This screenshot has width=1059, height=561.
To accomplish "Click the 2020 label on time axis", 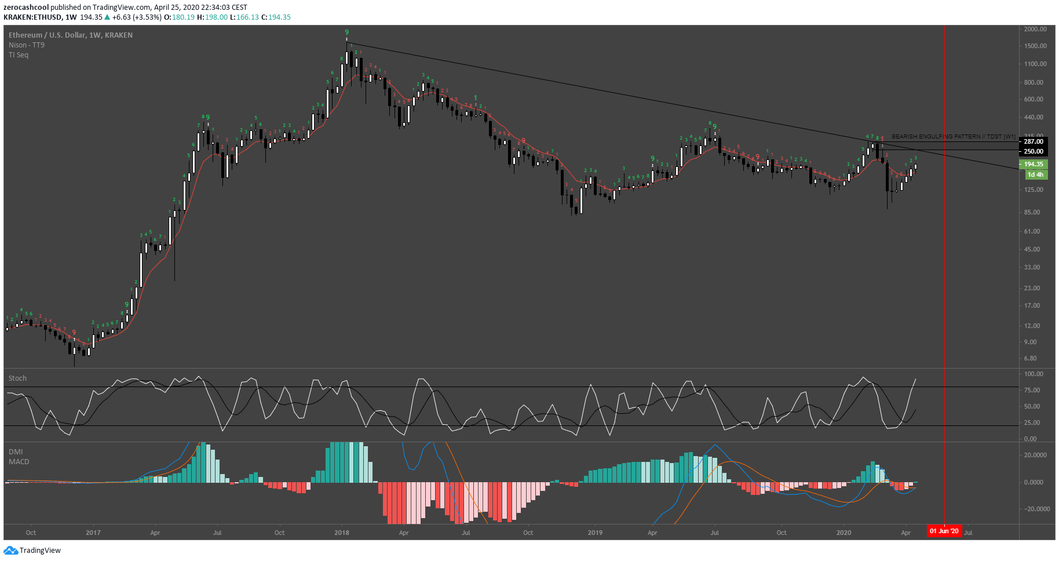I will pyautogui.click(x=844, y=533).
